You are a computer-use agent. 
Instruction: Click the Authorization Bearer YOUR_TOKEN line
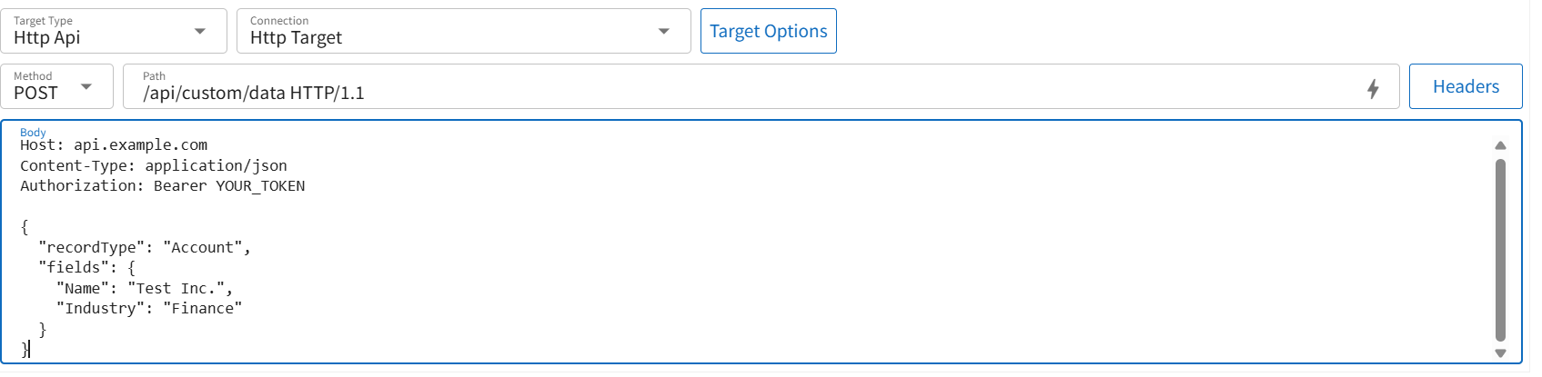(163, 186)
